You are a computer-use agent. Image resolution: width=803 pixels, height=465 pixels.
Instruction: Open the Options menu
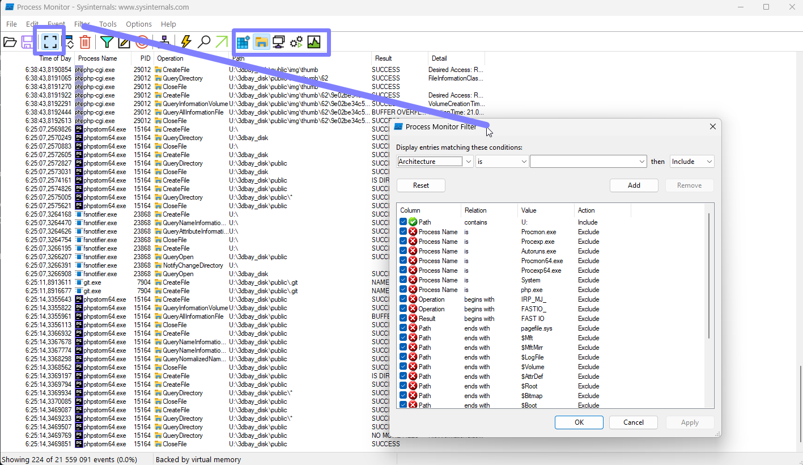click(x=139, y=24)
